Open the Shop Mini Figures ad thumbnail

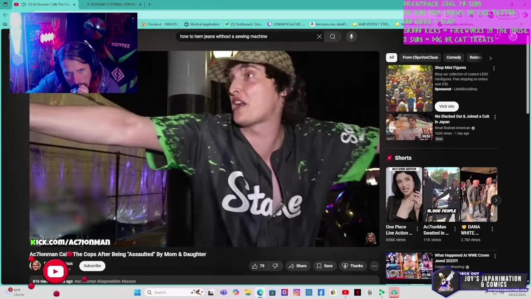click(409, 88)
